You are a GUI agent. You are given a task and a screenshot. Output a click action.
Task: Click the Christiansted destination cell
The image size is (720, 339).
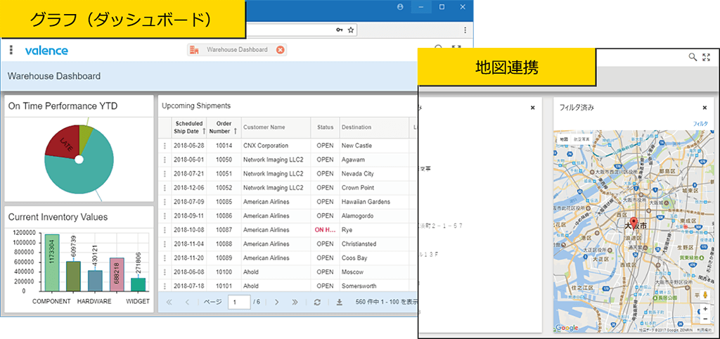(x=359, y=244)
